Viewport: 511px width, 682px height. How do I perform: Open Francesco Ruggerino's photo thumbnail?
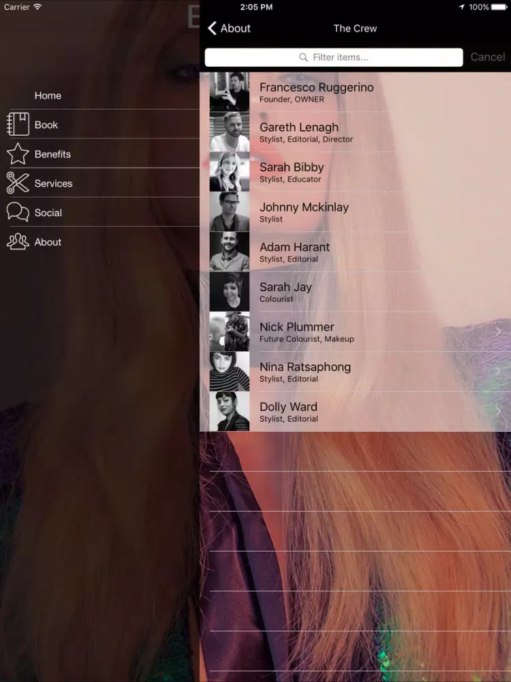coord(230,92)
